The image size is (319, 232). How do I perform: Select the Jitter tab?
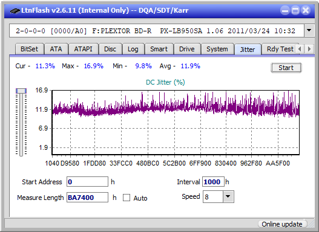248,50
